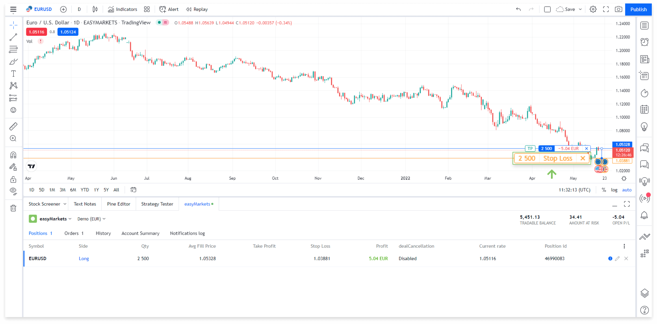Open the ideas lightbulb panel
Viewport: 657px width, 324px height.
[645, 126]
